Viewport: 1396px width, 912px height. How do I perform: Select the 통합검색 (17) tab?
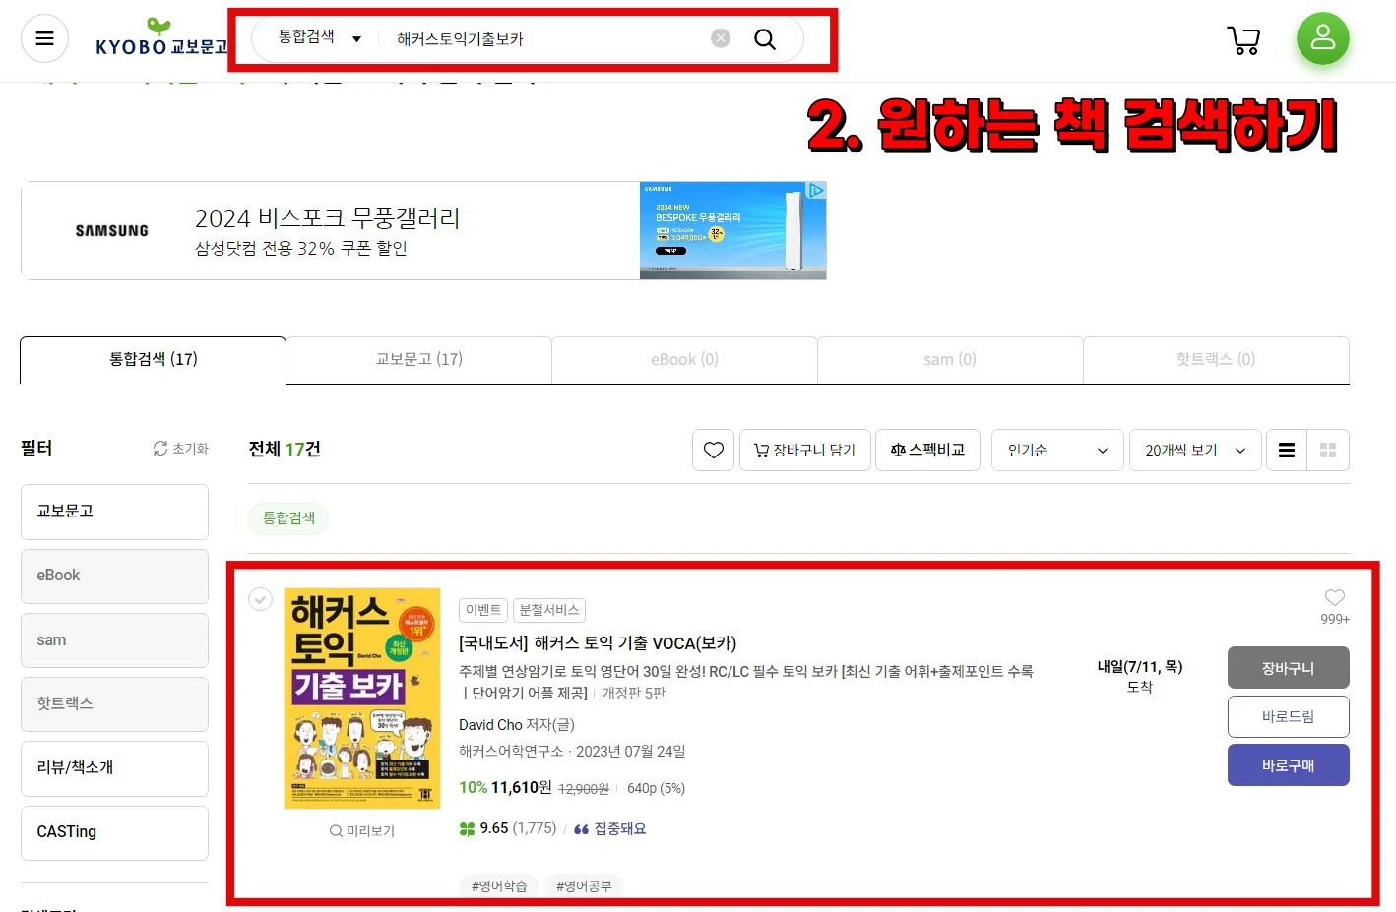click(x=153, y=360)
